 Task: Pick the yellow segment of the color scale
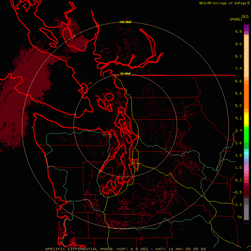(x=246, y=119)
